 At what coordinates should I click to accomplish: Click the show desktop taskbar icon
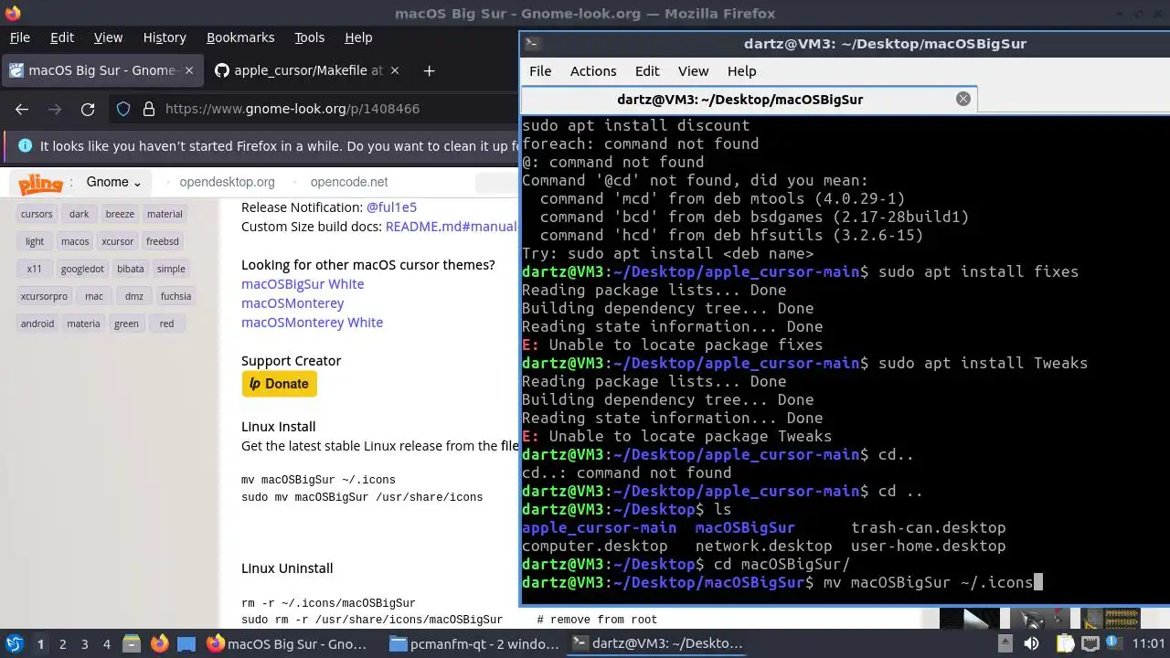(x=186, y=643)
